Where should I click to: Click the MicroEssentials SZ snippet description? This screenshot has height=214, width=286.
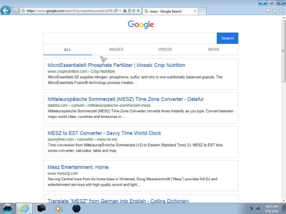pyautogui.click(x=135, y=80)
